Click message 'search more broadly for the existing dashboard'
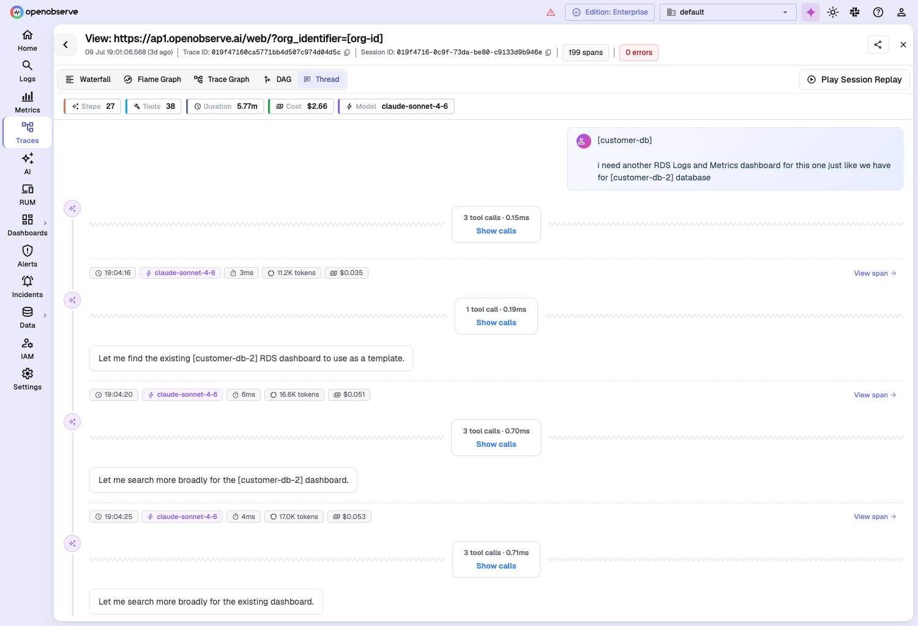The height and width of the screenshot is (626, 918). pos(206,602)
